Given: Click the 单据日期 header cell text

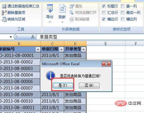Looking at the screenshot, I should 50,49.
